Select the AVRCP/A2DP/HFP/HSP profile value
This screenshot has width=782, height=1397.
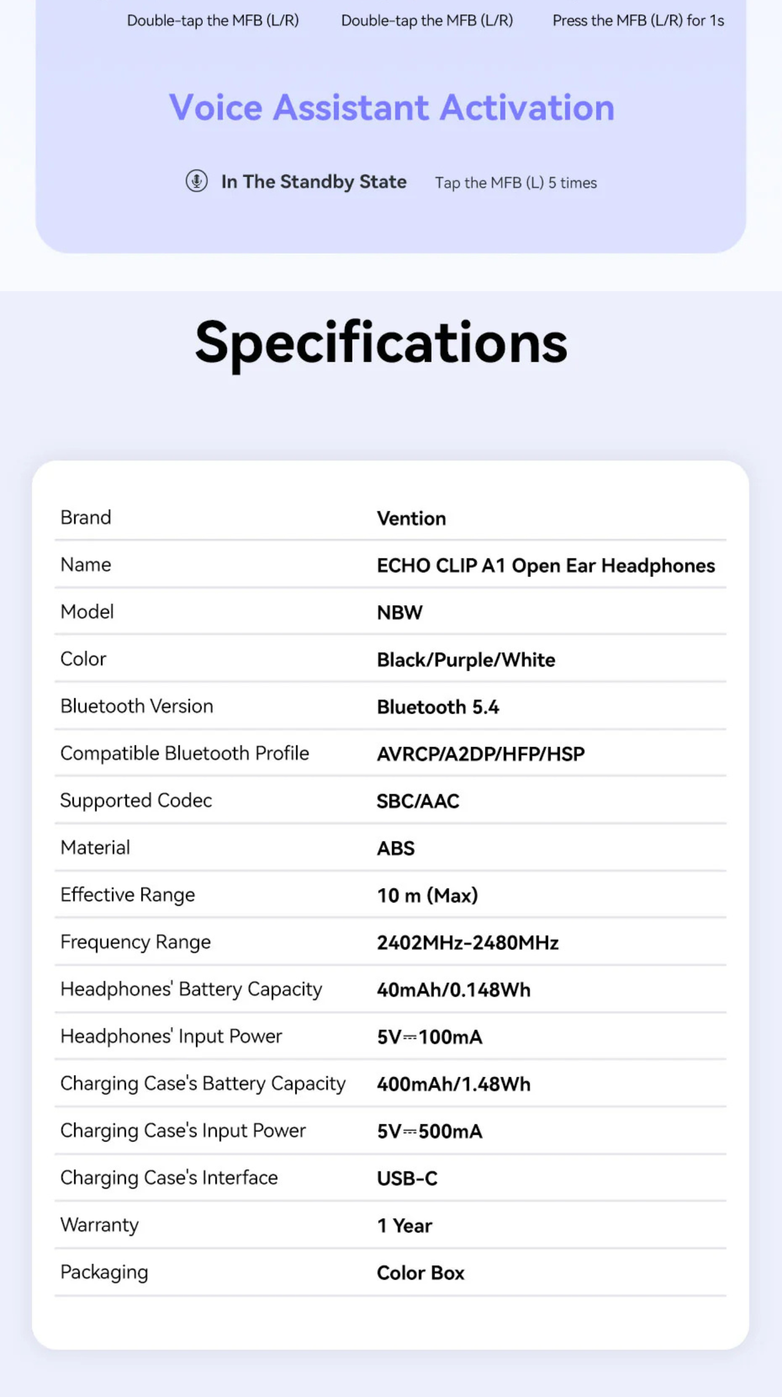[x=480, y=754]
